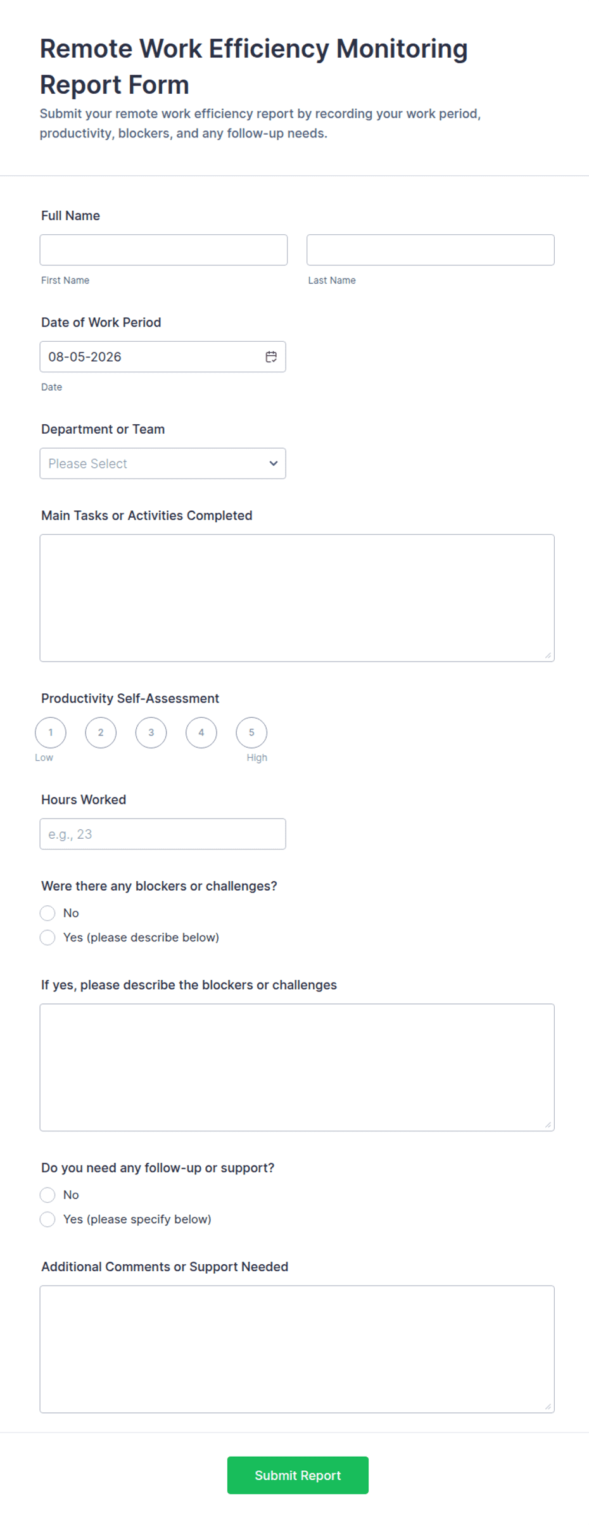Select productivity rating 3

click(151, 732)
